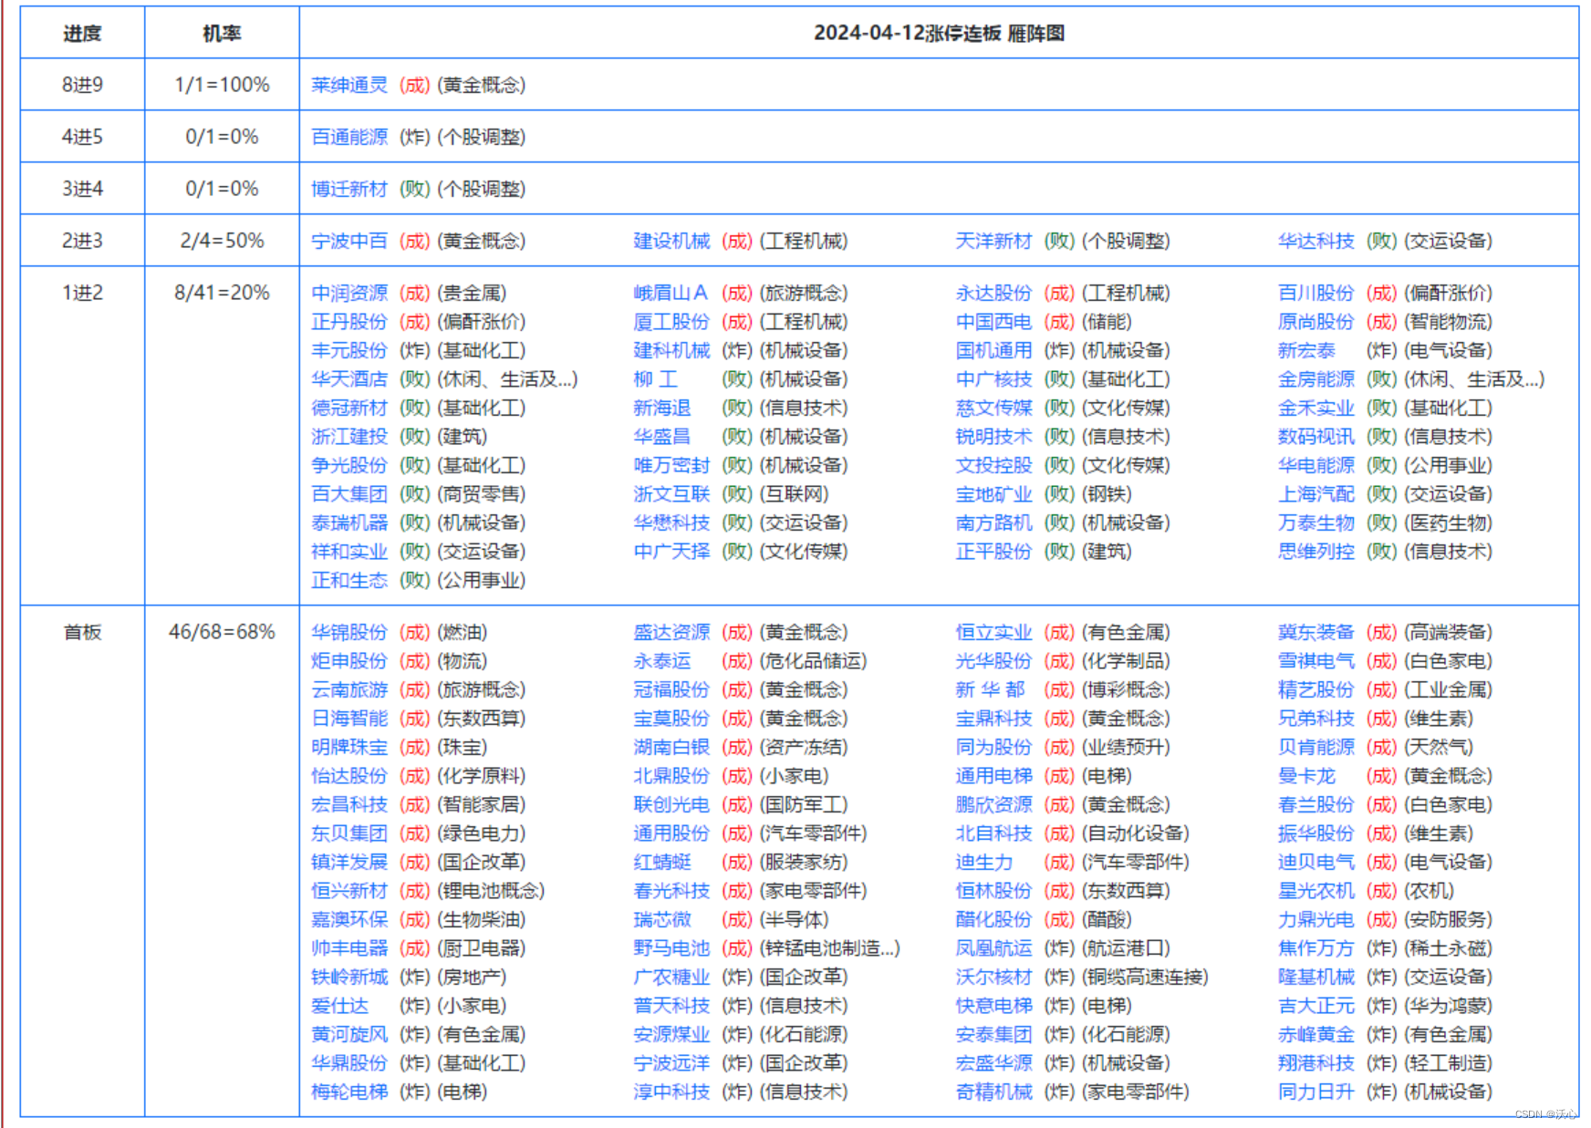Open the 恒兴新材 link

point(349,891)
